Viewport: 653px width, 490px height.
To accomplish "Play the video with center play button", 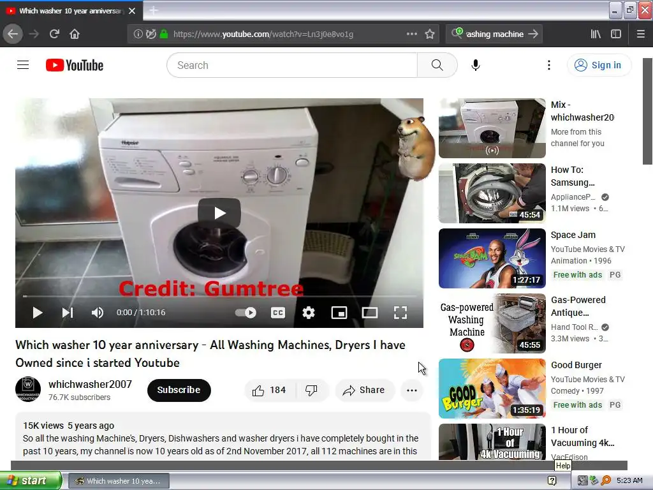I will point(219,213).
